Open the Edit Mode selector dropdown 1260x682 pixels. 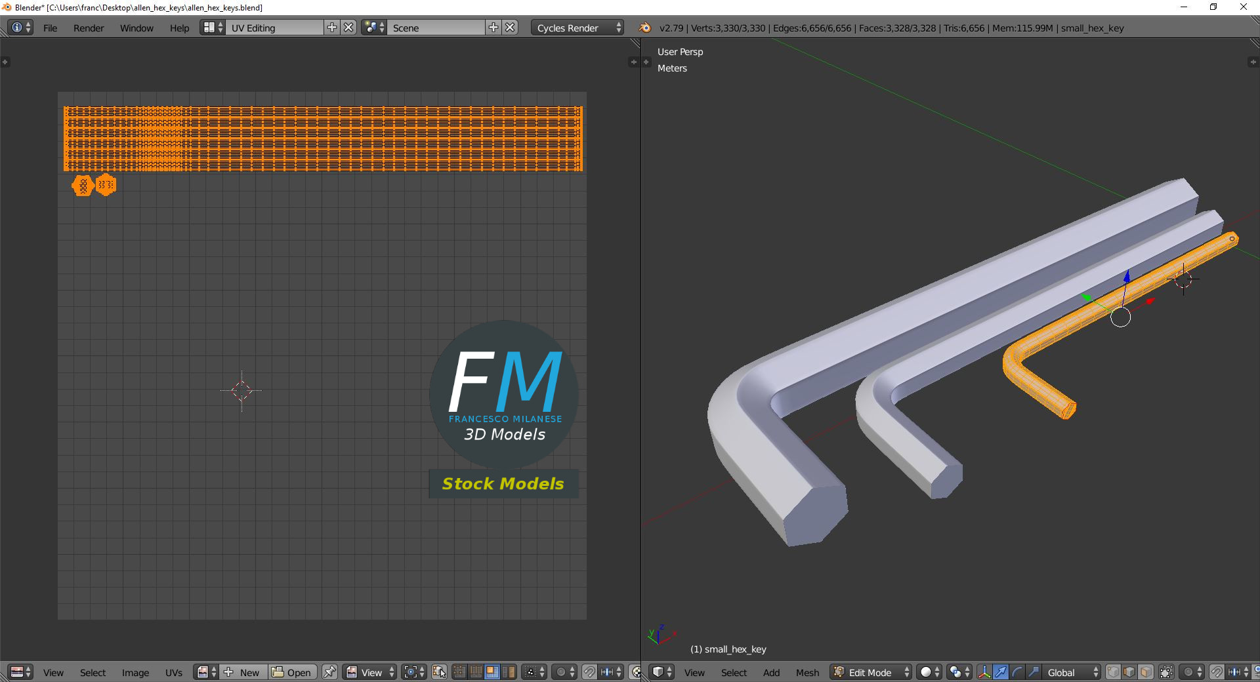click(x=871, y=672)
